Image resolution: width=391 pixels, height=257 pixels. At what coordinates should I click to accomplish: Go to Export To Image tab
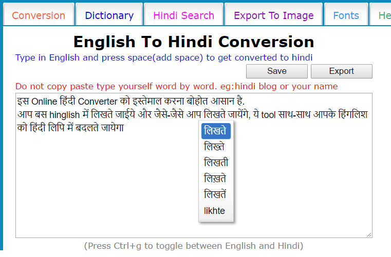273,14
